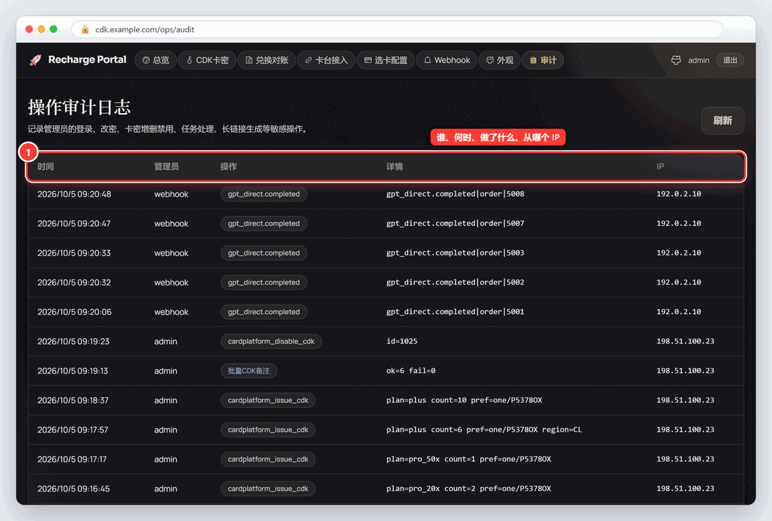This screenshot has width=772, height=521.
Task: Click the 操作 column header
Action: pos(229,166)
